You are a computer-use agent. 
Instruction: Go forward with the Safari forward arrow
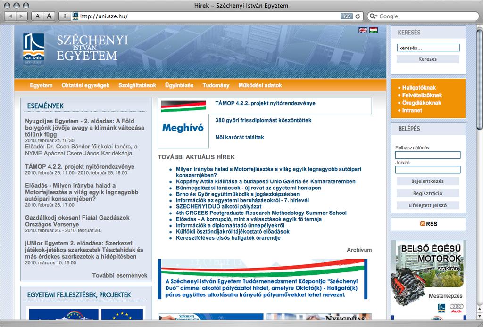21,16
